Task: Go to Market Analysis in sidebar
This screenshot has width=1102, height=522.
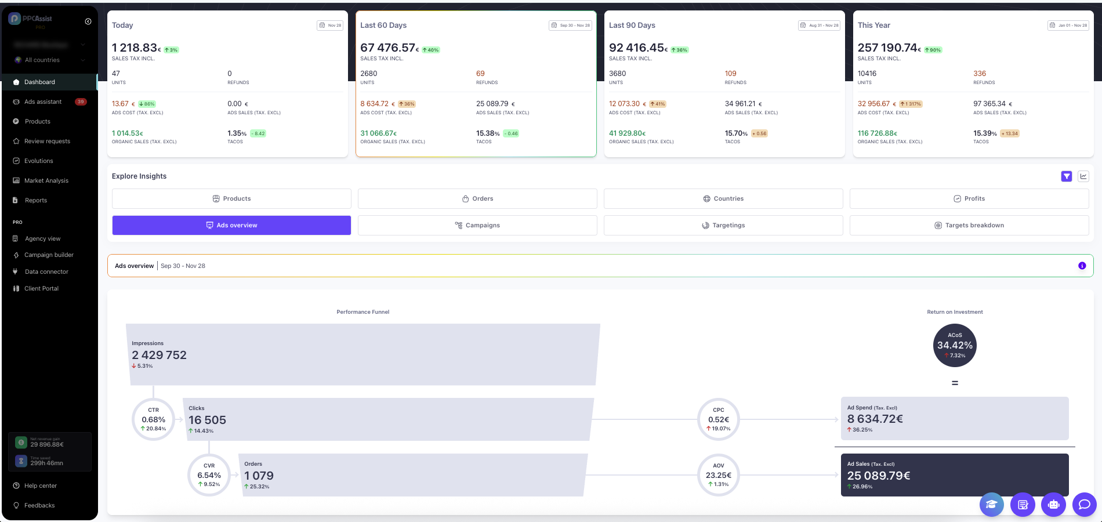Action: click(x=46, y=181)
